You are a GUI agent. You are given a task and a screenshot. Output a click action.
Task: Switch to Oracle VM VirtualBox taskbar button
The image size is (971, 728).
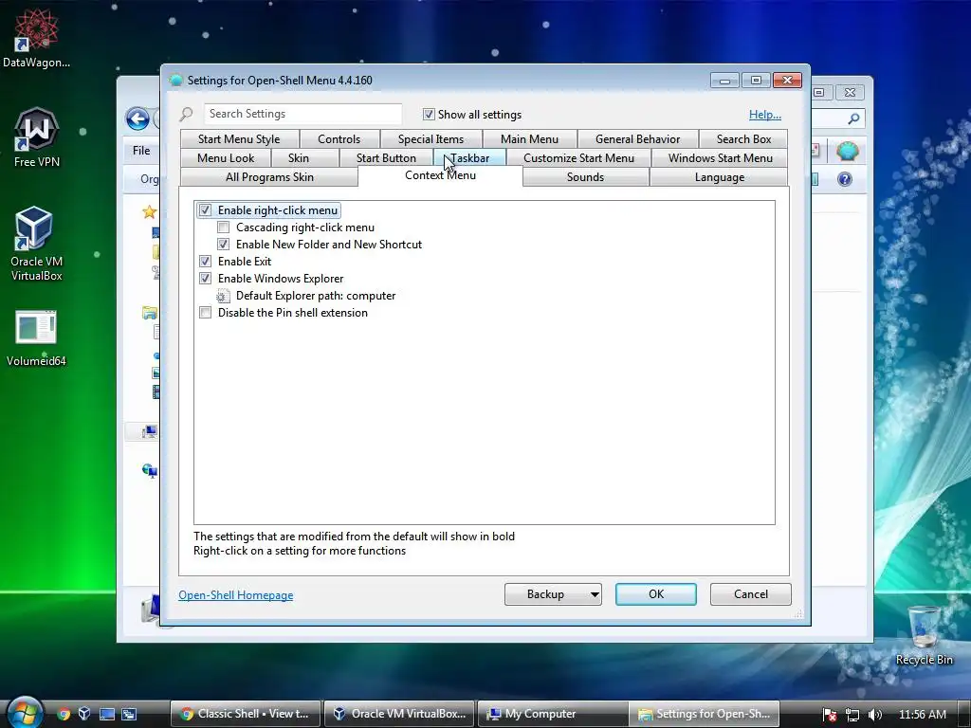point(399,714)
